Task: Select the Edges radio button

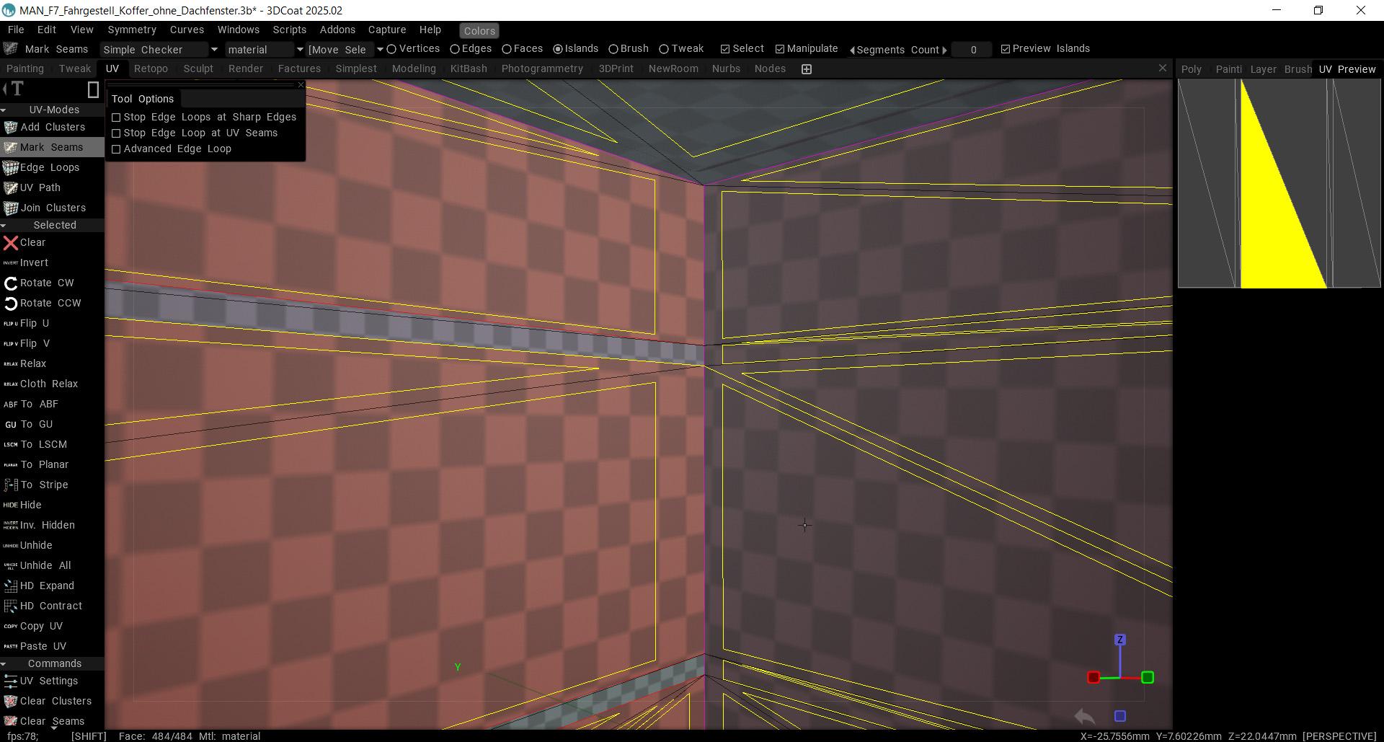Action: [455, 49]
